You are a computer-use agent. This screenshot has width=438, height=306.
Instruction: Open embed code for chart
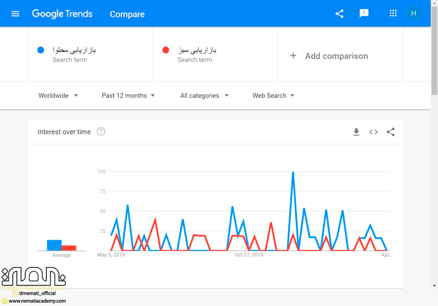tap(373, 132)
